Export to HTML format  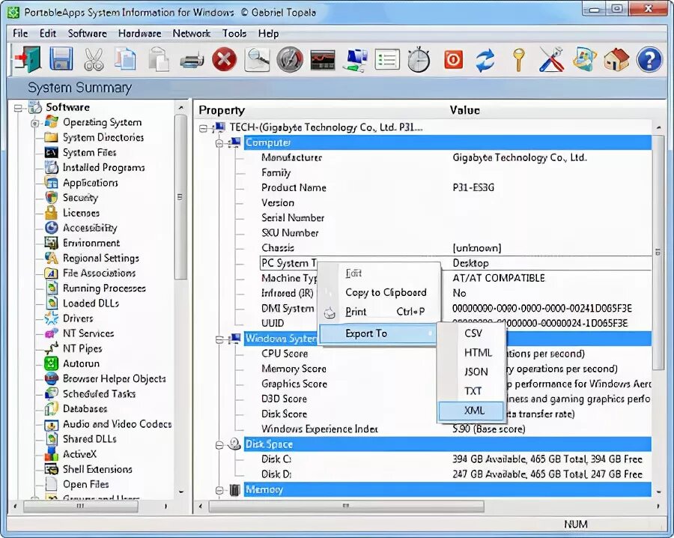(x=471, y=353)
